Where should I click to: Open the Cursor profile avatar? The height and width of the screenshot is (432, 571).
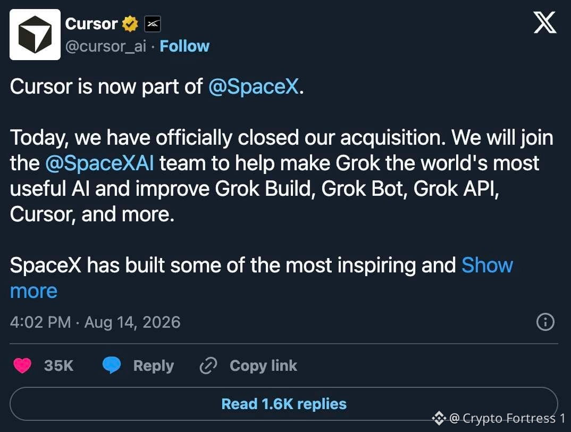click(35, 35)
